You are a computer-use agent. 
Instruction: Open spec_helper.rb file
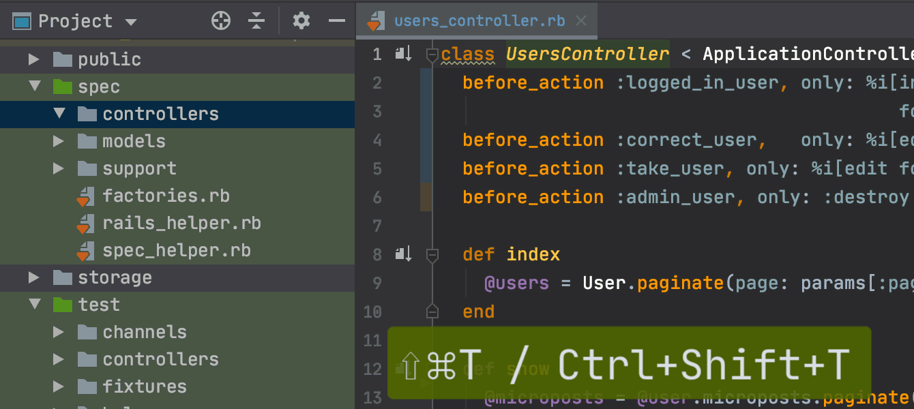177,250
